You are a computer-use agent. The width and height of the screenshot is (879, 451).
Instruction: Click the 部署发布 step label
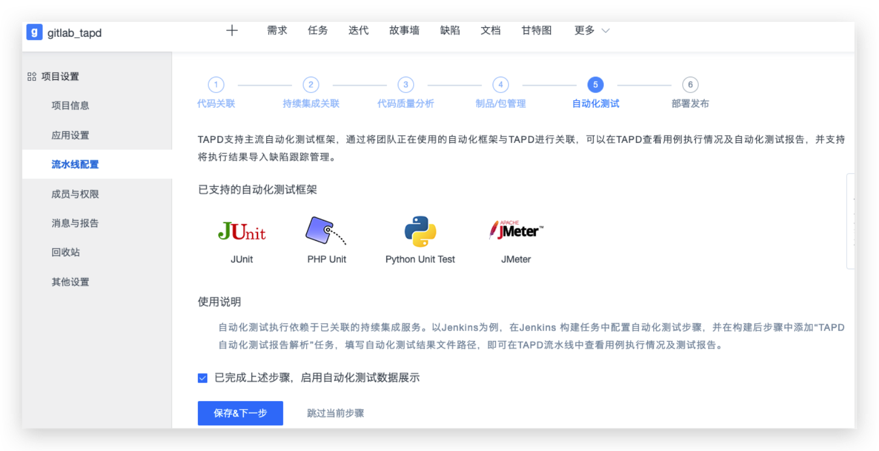(x=690, y=103)
